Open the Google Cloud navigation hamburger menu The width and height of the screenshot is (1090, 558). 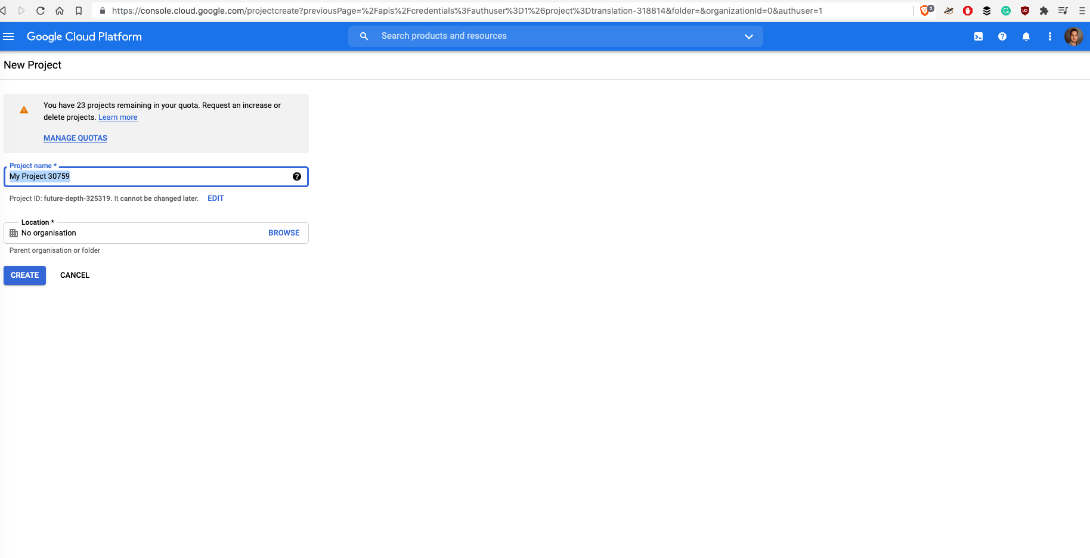(x=8, y=36)
